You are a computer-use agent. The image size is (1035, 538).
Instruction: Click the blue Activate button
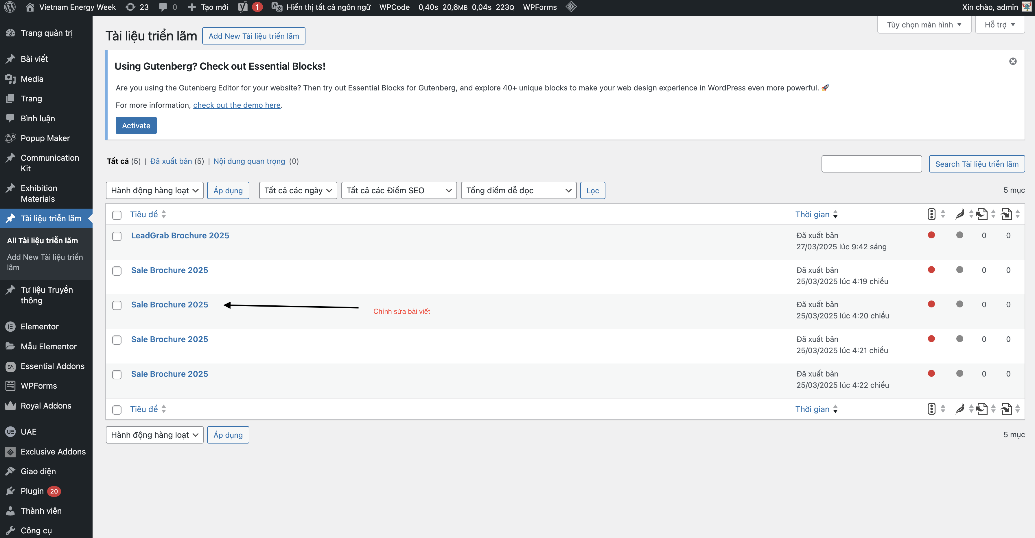click(x=136, y=126)
